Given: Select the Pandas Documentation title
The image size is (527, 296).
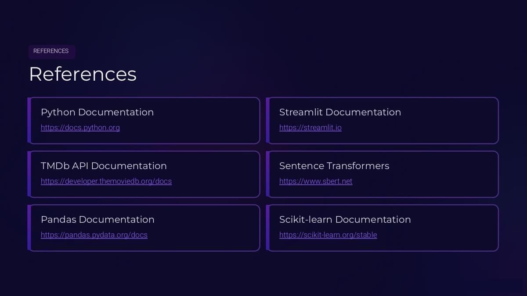Looking at the screenshot, I should point(97,219).
